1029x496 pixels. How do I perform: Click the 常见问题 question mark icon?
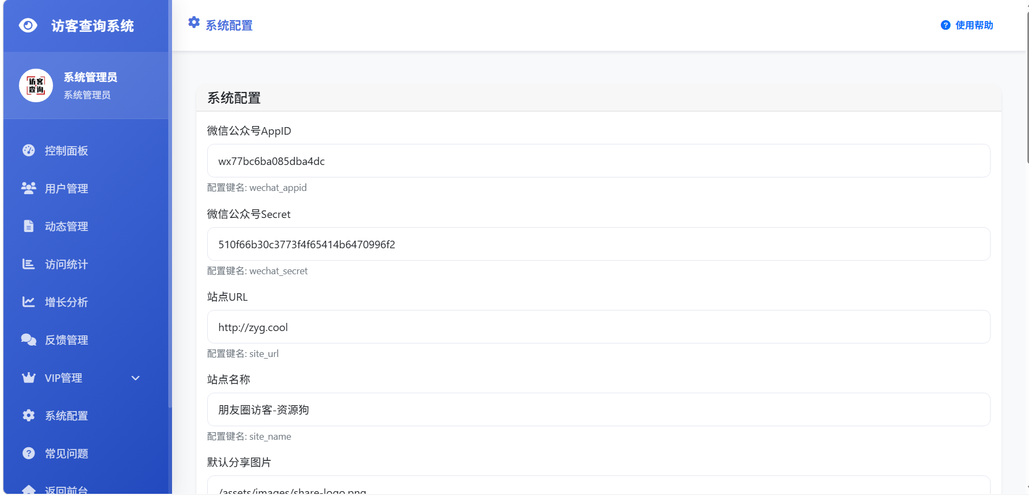(29, 453)
